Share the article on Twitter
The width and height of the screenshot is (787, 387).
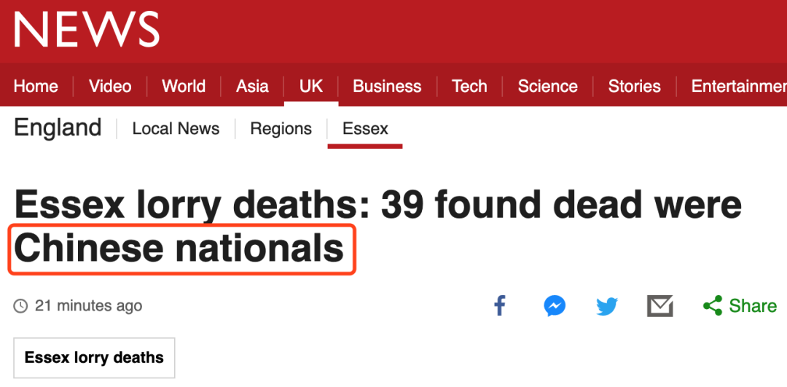[x=607, y=306]
